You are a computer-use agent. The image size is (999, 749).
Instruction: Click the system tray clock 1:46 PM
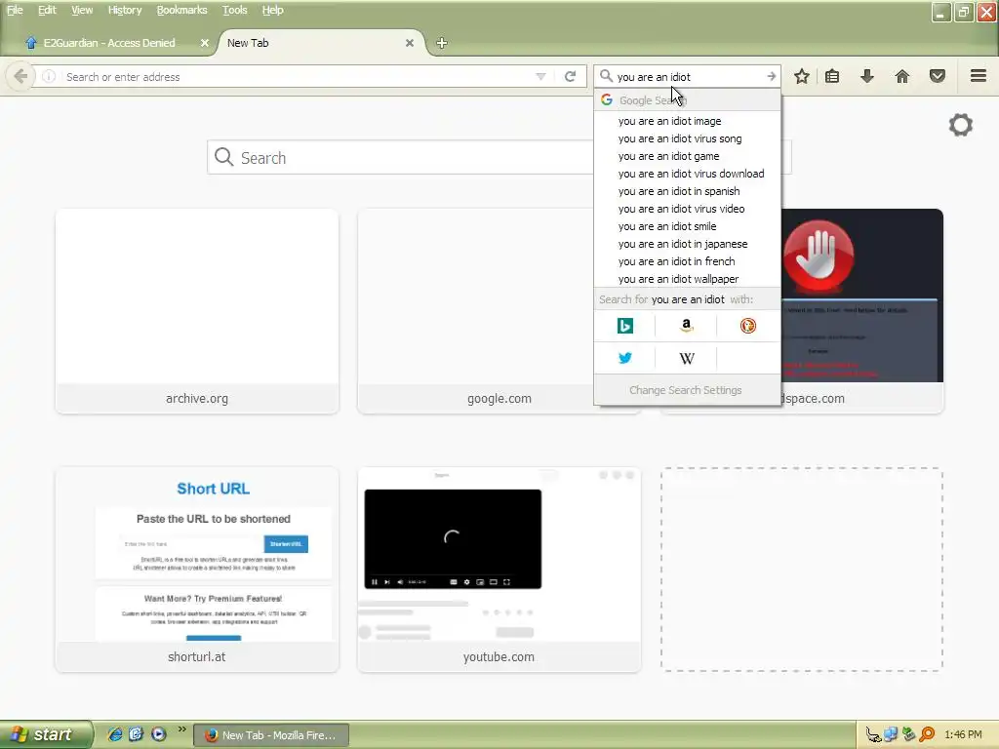pyautogui.click(x=963, y=734)
